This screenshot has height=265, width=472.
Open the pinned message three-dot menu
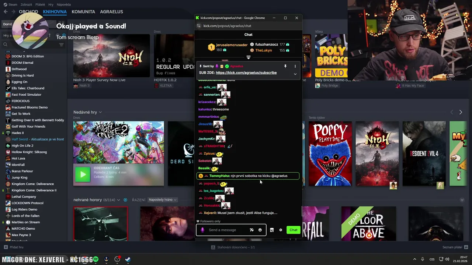(x=295, y=66)
